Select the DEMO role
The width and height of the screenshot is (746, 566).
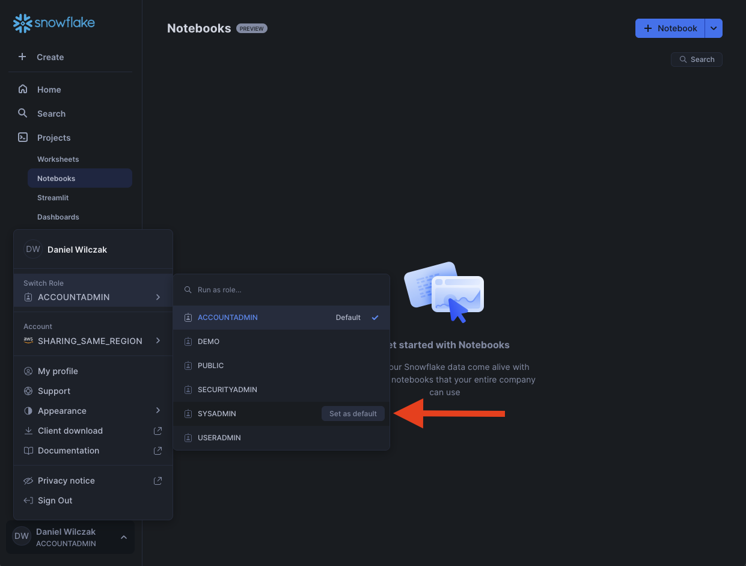pyautogui.click(x=281, y=342)
